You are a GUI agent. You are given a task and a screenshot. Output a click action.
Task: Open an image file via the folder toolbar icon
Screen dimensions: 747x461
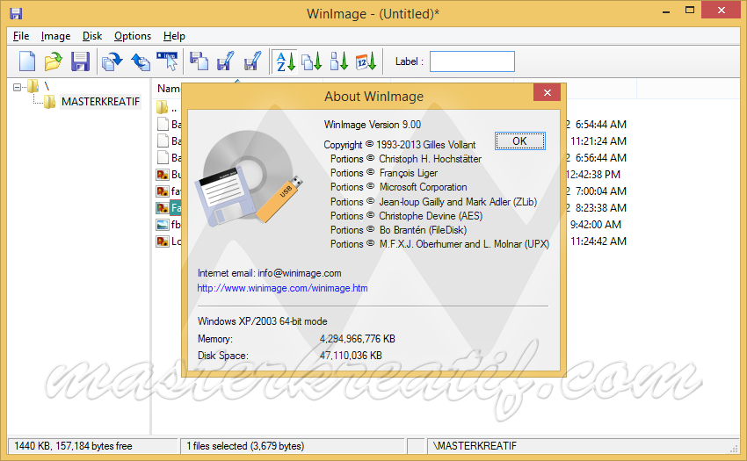tap(54, 61)
